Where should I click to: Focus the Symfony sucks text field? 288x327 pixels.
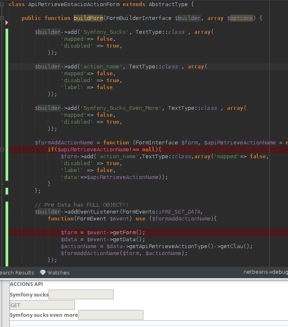tap(81, 294)
